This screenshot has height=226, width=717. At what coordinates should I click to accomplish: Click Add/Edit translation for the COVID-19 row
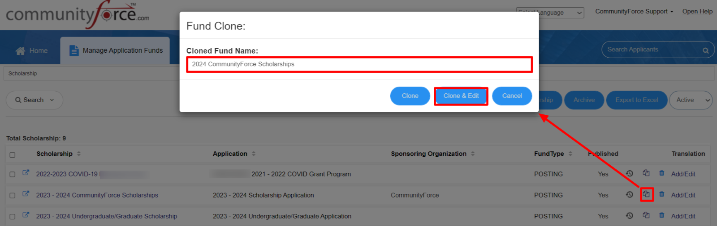coord(683,174)
